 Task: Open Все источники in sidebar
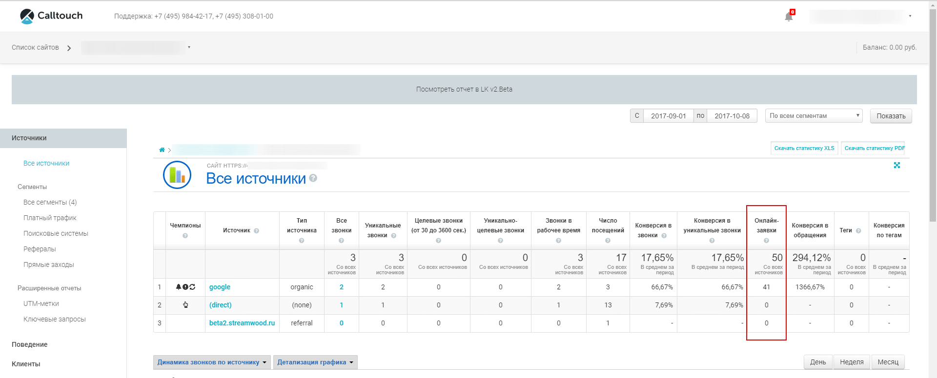tap(46, 163)
